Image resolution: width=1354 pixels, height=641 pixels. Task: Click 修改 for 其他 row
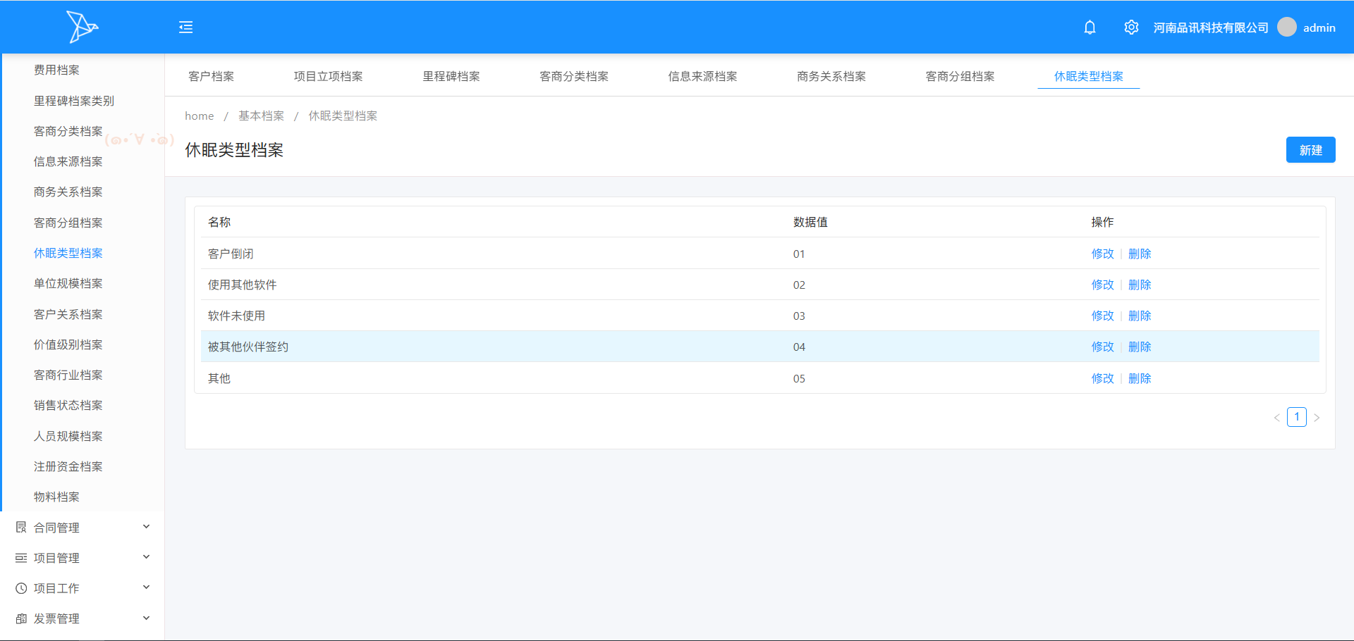pyautogui.click(x=1102, y=378)
